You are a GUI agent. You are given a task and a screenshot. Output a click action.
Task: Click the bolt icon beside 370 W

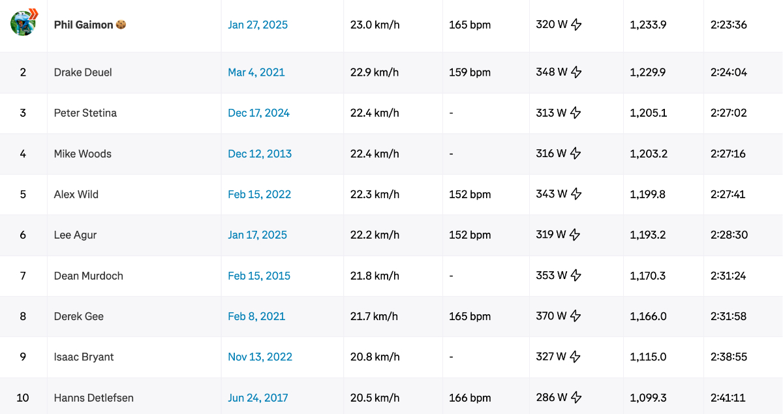(576, 316)
